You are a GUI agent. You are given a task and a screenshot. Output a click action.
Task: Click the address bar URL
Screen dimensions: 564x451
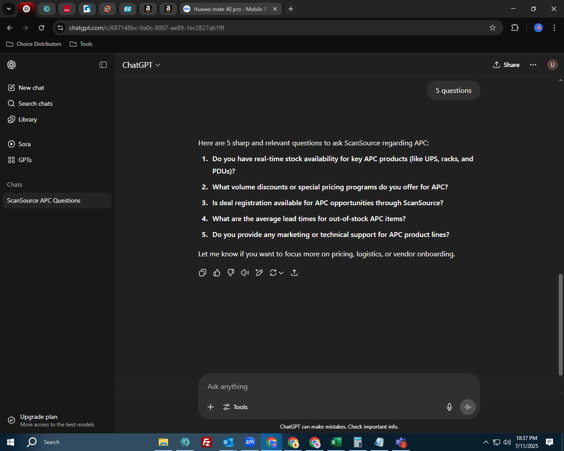point(147,28)
